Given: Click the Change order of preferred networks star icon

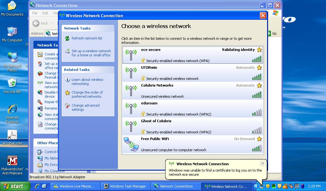Looking at the screenshot, I should tap(67, 93).
